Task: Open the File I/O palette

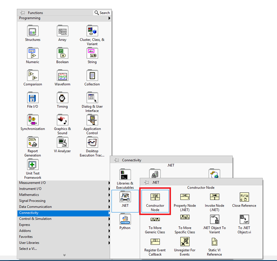Action: pos(33,98)
